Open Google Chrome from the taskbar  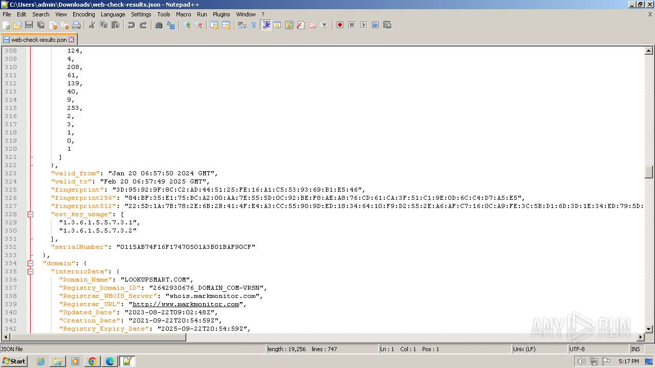pyautogui.click(x=92, y=361)
